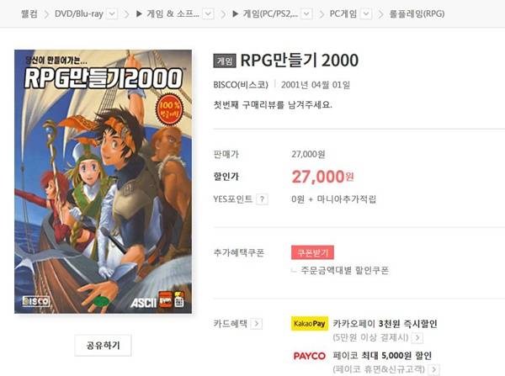The height and width of the screenshot is (376, 505).
Task: Click the 쿠폰받기 coupon button
Action: pyautogui.click(x=312, y=252)
